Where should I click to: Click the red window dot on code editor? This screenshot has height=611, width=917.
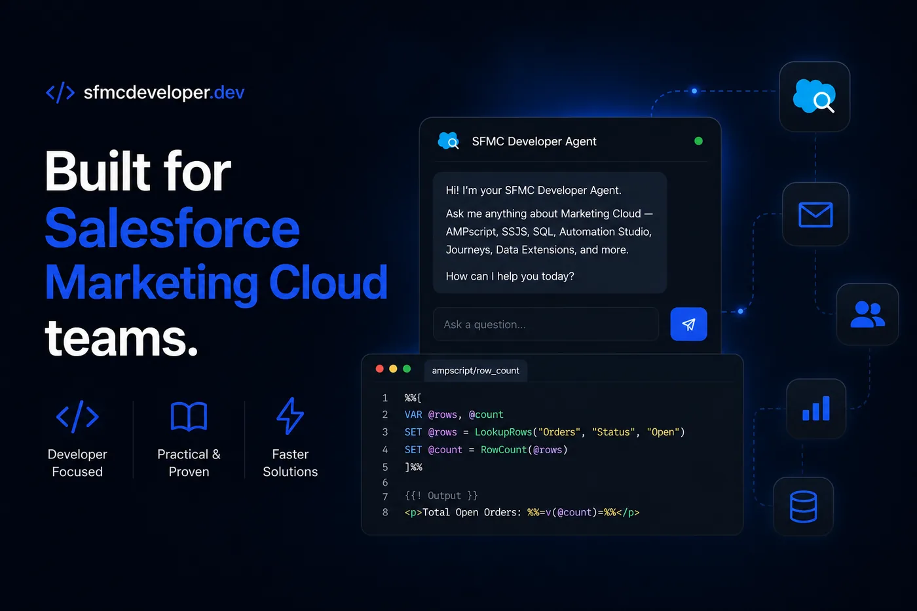coord(379,369)
